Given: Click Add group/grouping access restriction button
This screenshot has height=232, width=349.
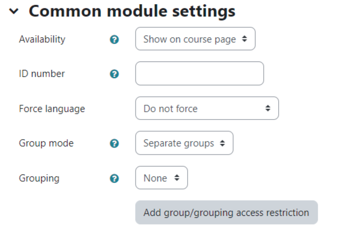Looking at the screenshot, I should (x=227, y=212).
